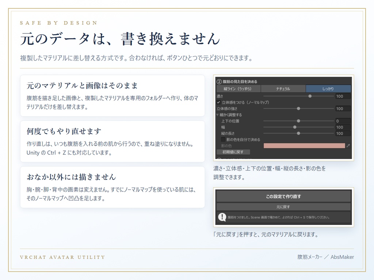Viewport: 374px width, 280px height.
Task: Select the 縦ライン (うっすら) preset tab
Action: 238,89
